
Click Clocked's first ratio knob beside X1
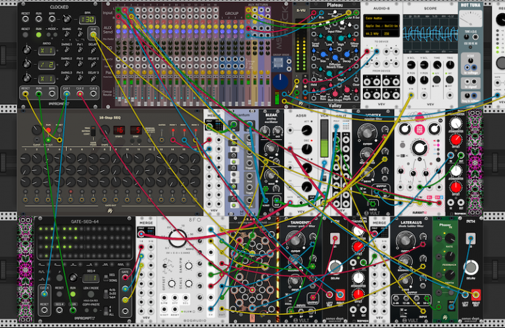tap(27, 50)
